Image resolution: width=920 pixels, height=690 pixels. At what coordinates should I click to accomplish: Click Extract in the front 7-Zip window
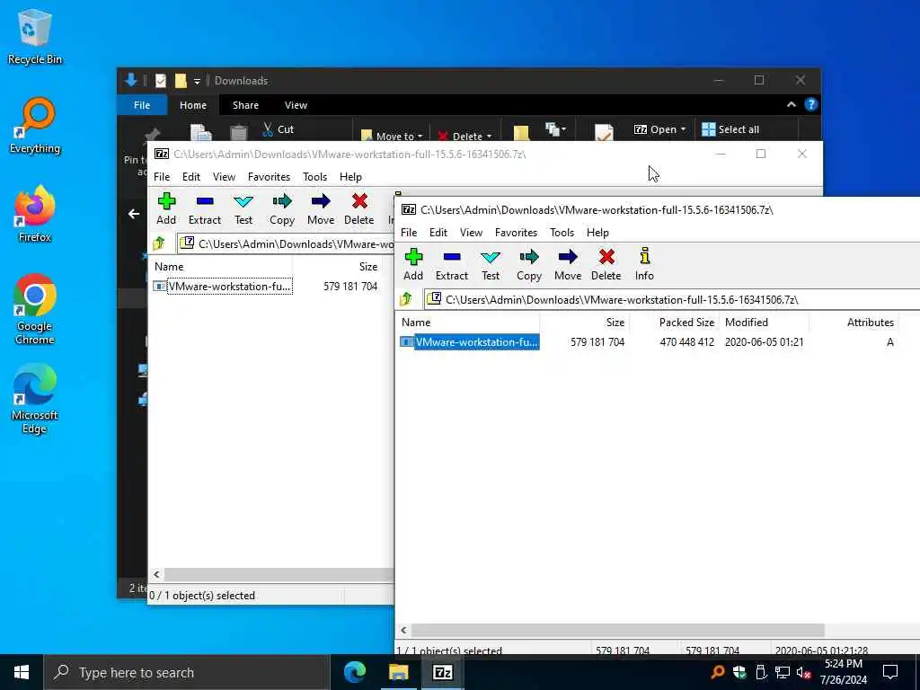[452, 264]
